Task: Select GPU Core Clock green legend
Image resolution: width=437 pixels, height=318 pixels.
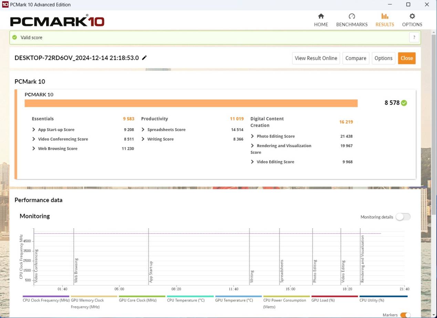Action: (x=142, y=299)
